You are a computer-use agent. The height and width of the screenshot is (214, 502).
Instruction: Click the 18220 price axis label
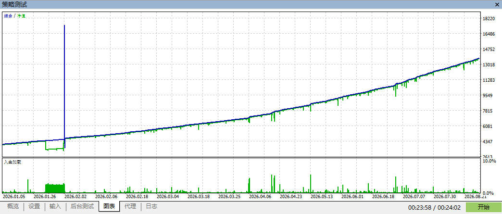(x=489, y=19)
